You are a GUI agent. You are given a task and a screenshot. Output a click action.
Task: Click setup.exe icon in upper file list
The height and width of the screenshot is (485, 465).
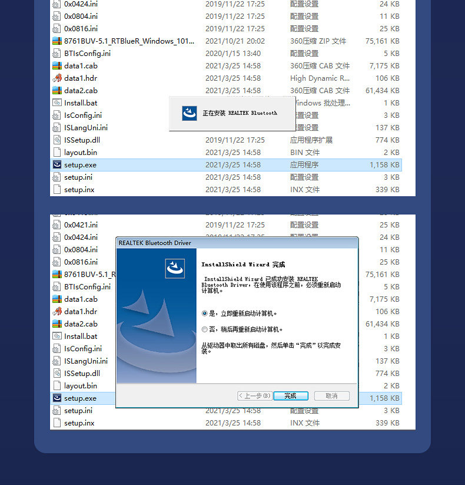tap(57, 164)
